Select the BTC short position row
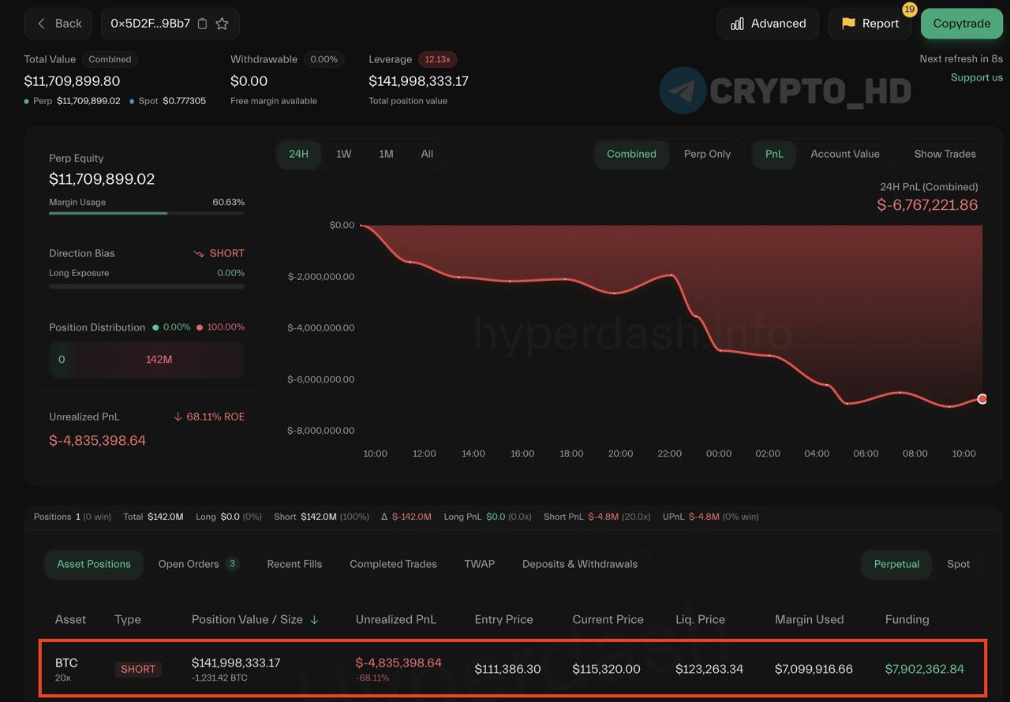Screen dimensions: 1010x702 coord(513,669)
